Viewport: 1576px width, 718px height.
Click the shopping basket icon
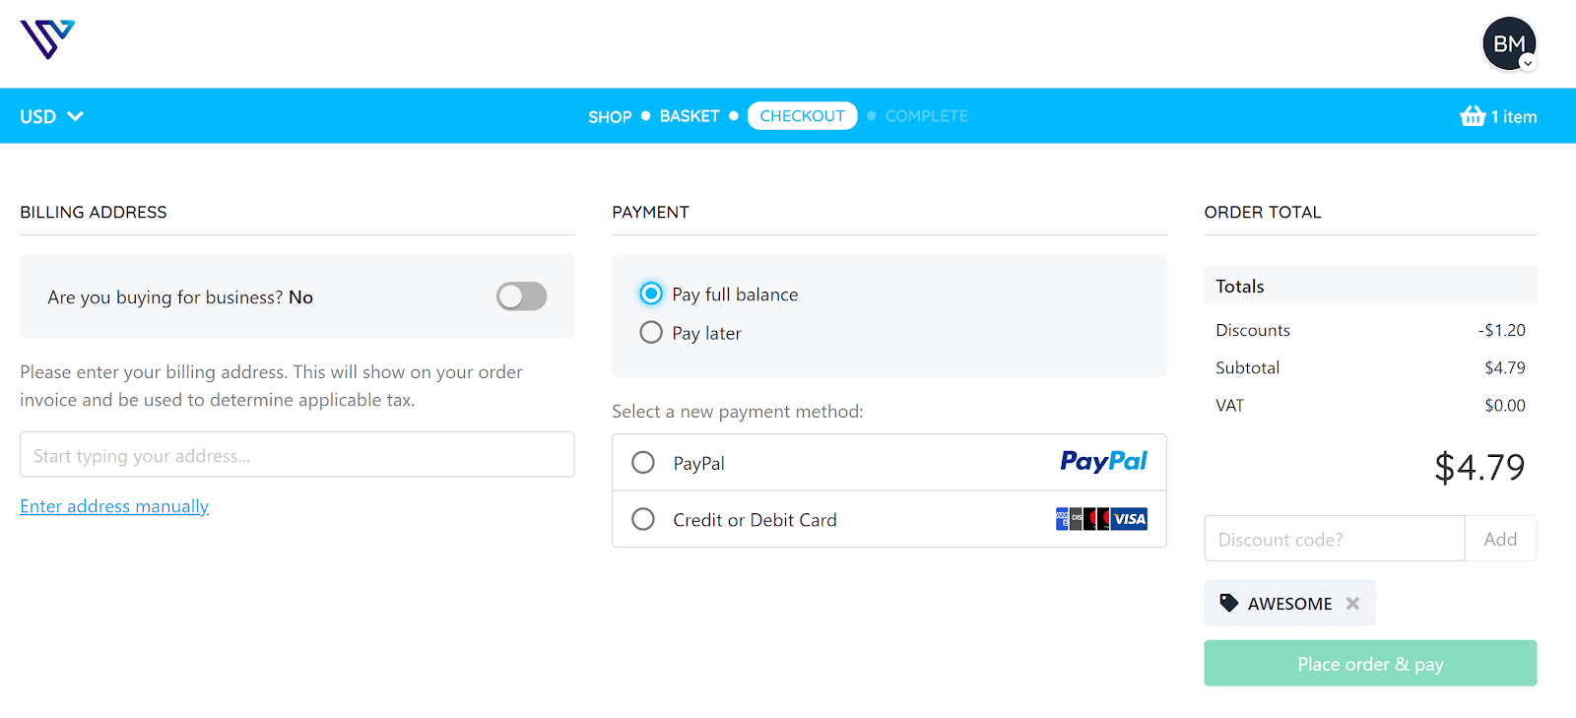point(1473,116)
